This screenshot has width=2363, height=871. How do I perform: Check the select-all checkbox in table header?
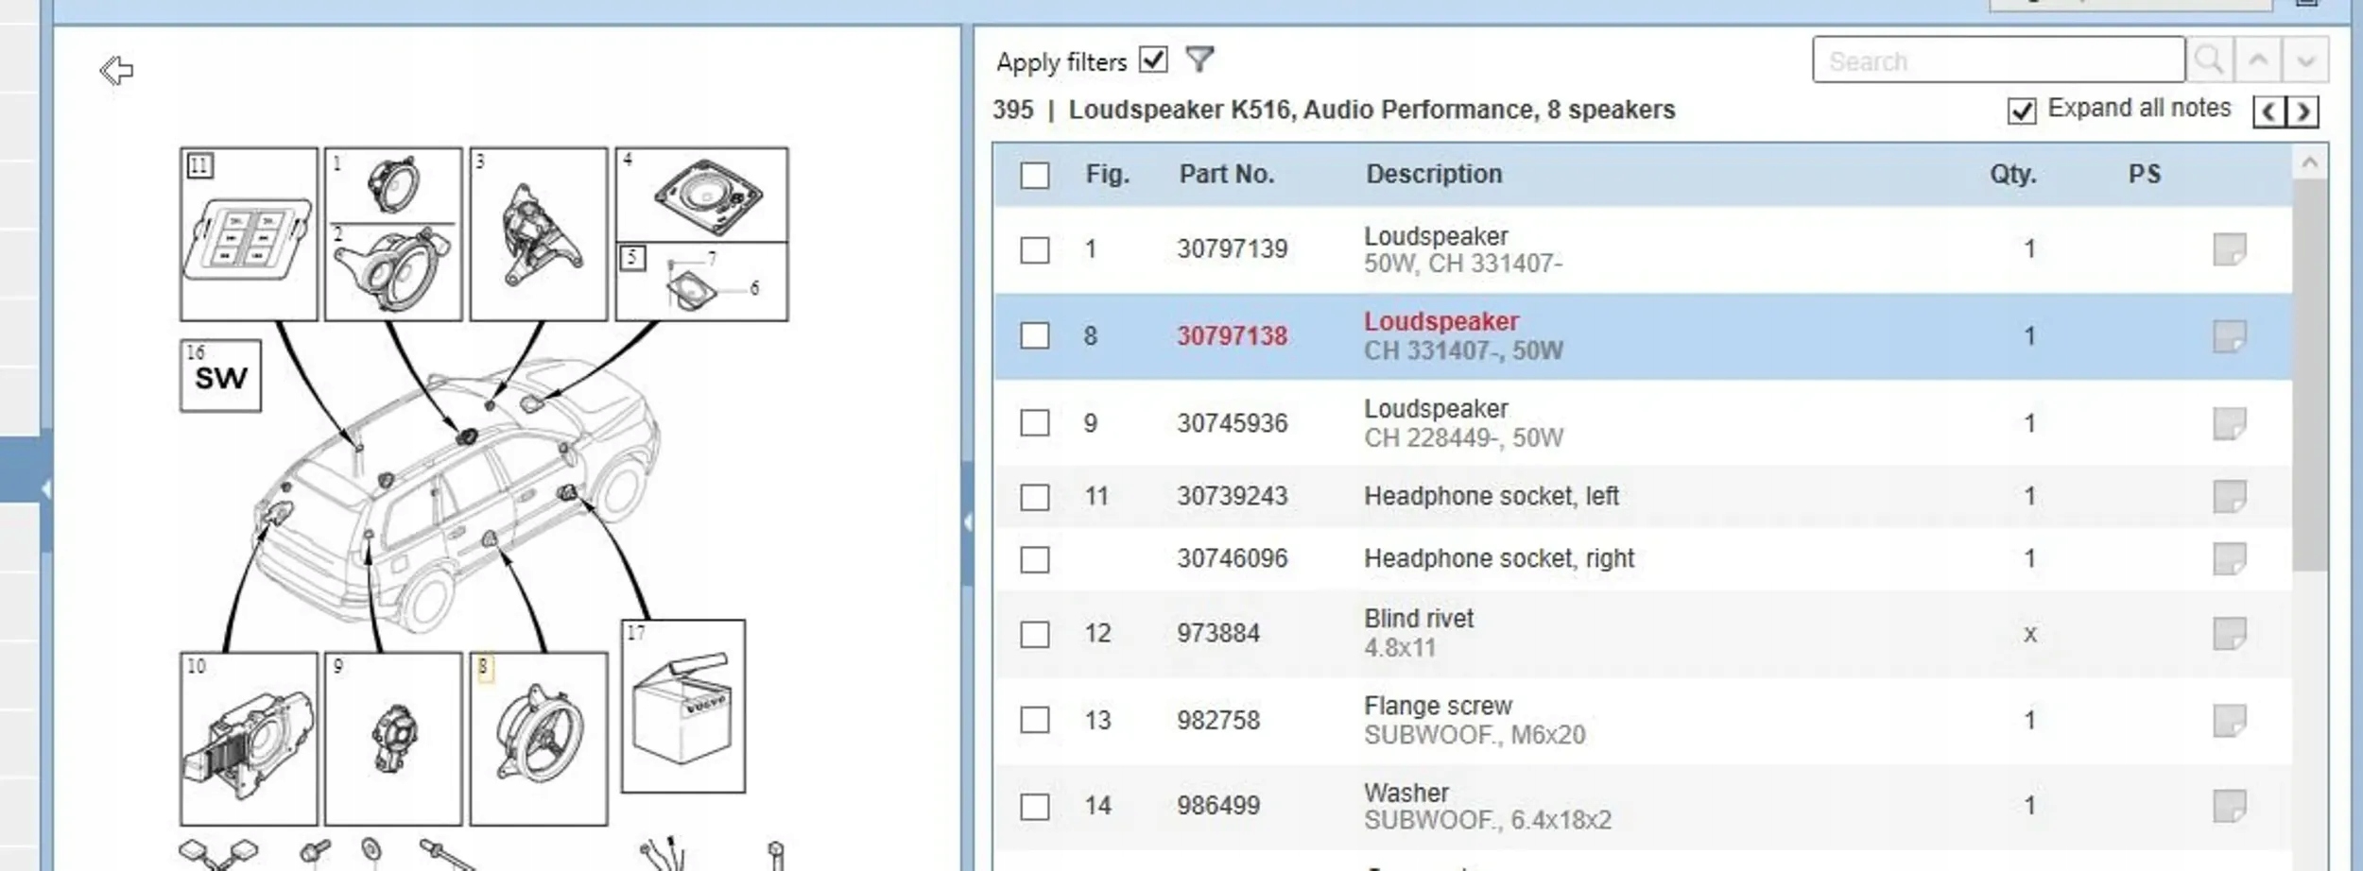[1035, 175]
